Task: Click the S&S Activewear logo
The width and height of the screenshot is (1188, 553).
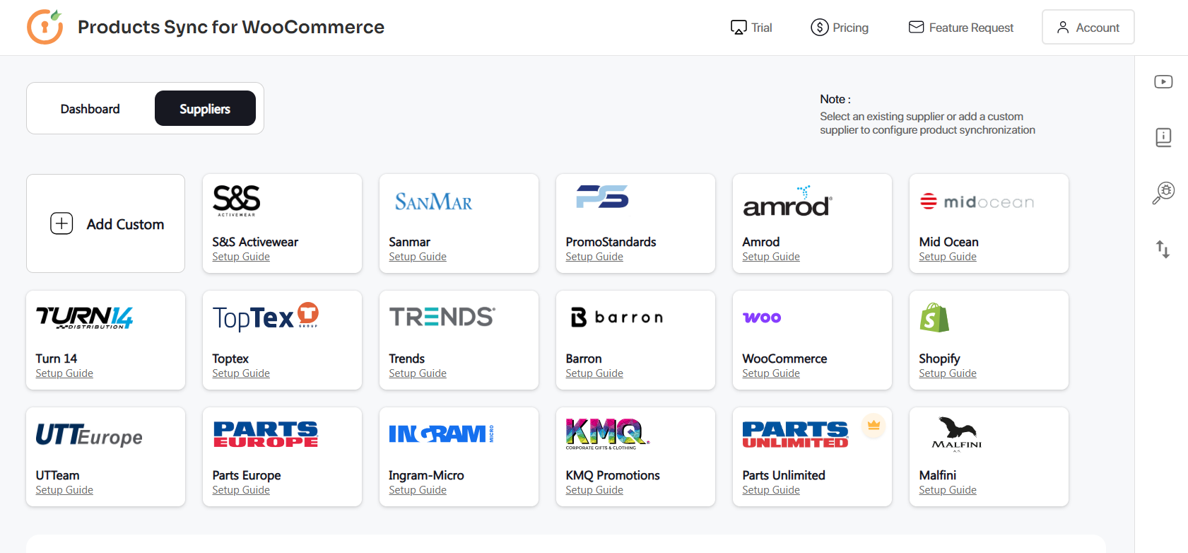Action: pyautogui.click(x=237, y=200)
